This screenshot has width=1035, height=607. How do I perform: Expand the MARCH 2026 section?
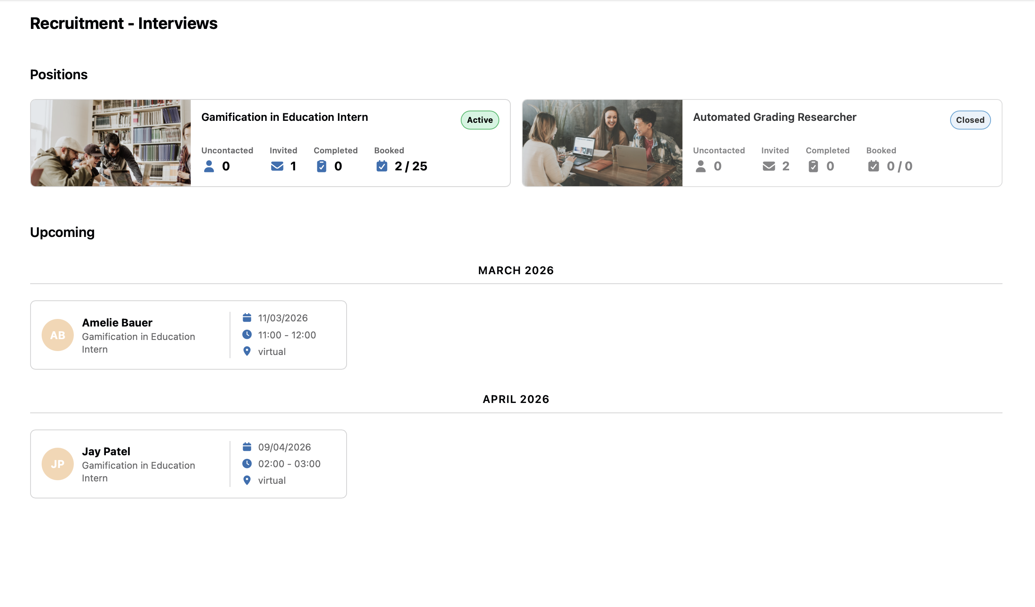coord(516,270)
